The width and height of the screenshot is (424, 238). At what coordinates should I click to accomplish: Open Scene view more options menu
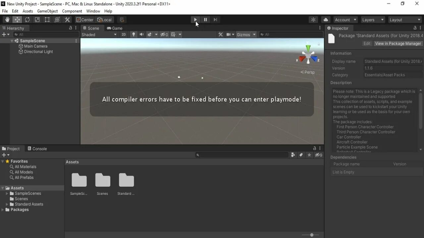(320, 28)
